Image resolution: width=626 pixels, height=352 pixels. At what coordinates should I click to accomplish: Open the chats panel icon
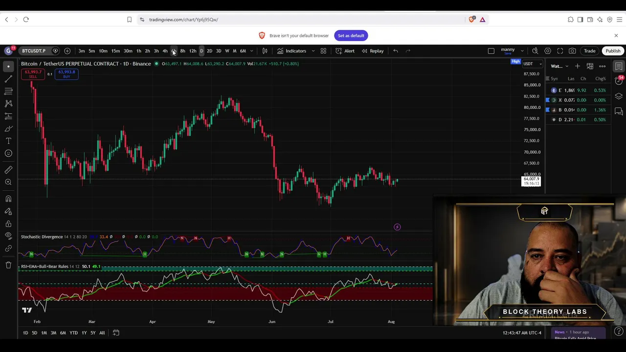click(619, 111)
